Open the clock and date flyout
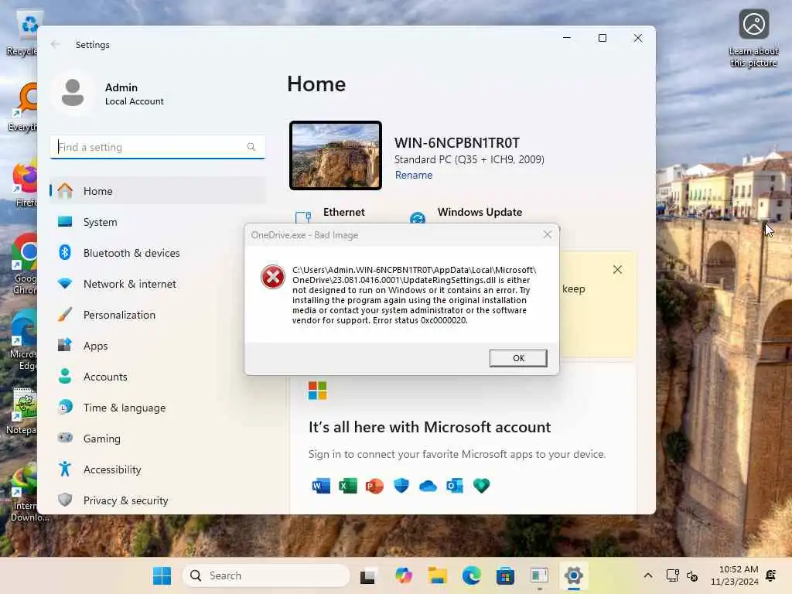Image resolution: width=792 pixels, height=594 pixels. tap(735, 575)
